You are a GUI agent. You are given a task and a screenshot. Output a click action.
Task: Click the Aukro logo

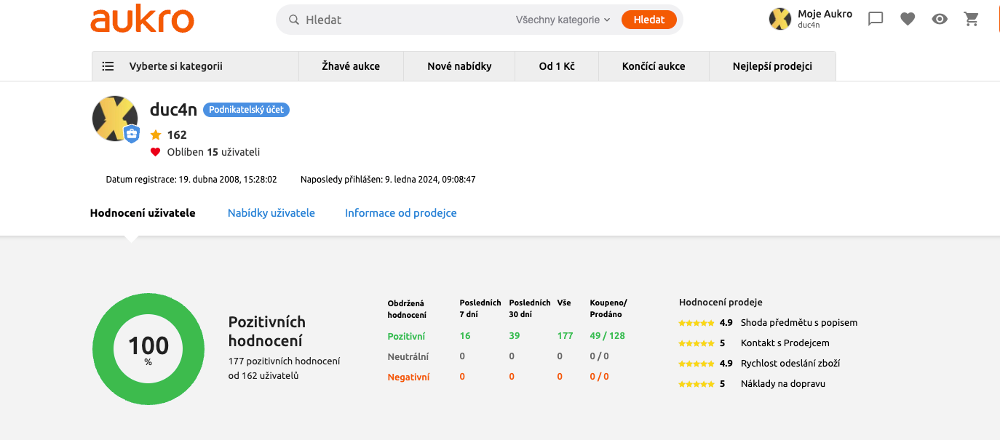[142, 20]
